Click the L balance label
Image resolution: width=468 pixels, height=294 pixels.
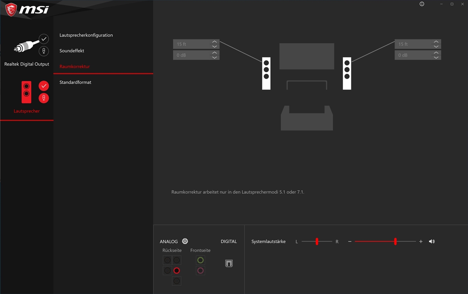[297, 242]
